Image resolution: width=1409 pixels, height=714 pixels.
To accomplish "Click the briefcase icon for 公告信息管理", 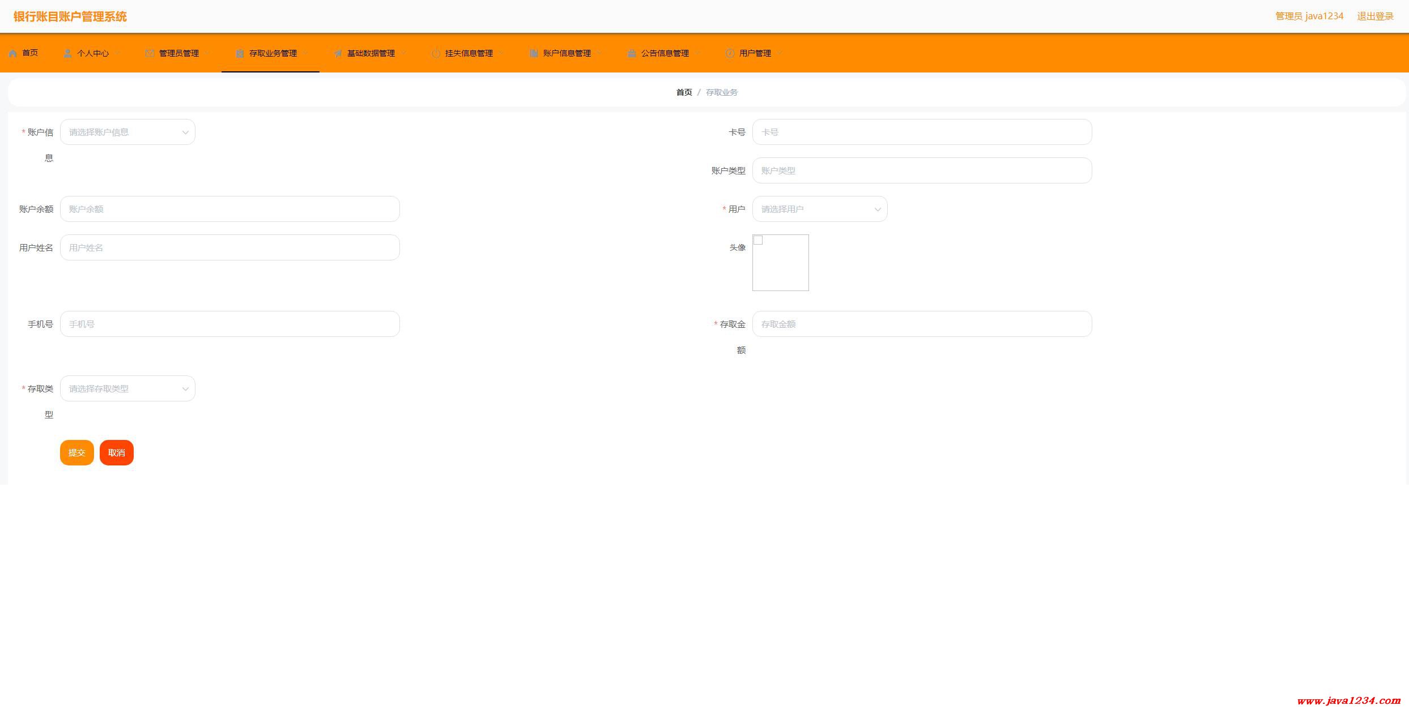I will tap(632, 53).
